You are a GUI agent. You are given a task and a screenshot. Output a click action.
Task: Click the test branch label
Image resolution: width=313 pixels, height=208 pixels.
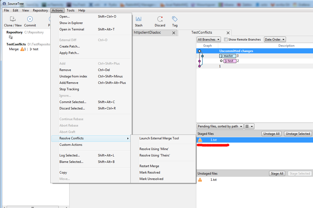(x=230, y=61)
